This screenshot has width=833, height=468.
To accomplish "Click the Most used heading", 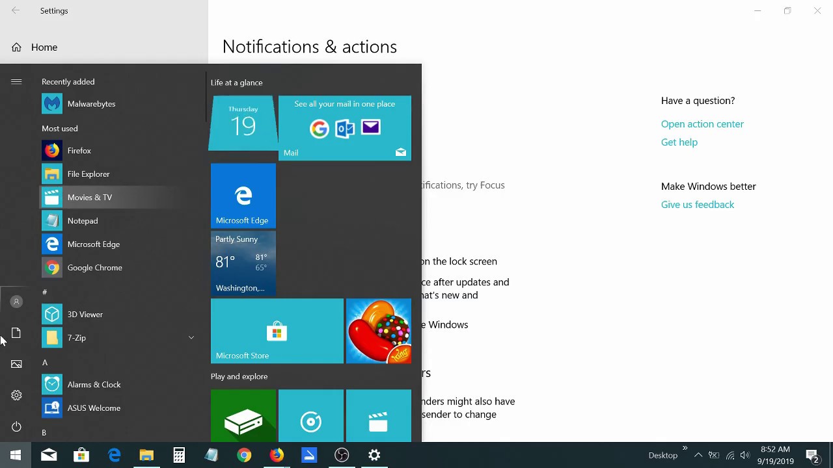I will click(x=60, y=129).
